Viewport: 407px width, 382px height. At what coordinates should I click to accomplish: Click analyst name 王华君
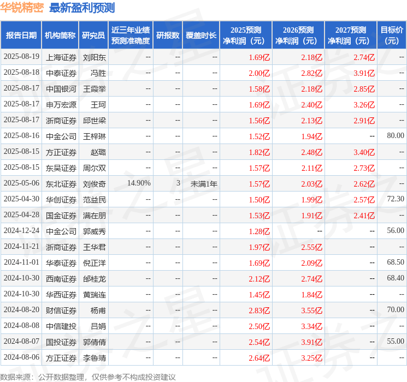(x=94, y=247)
